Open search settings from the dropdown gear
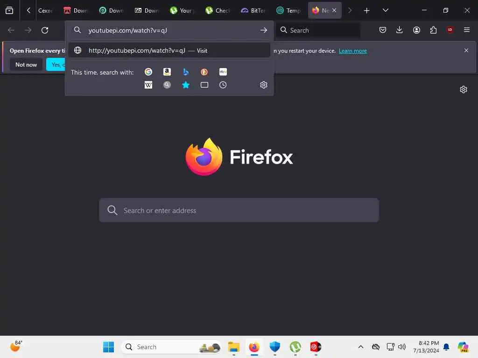The image size is (478, 358). (264, 85)
